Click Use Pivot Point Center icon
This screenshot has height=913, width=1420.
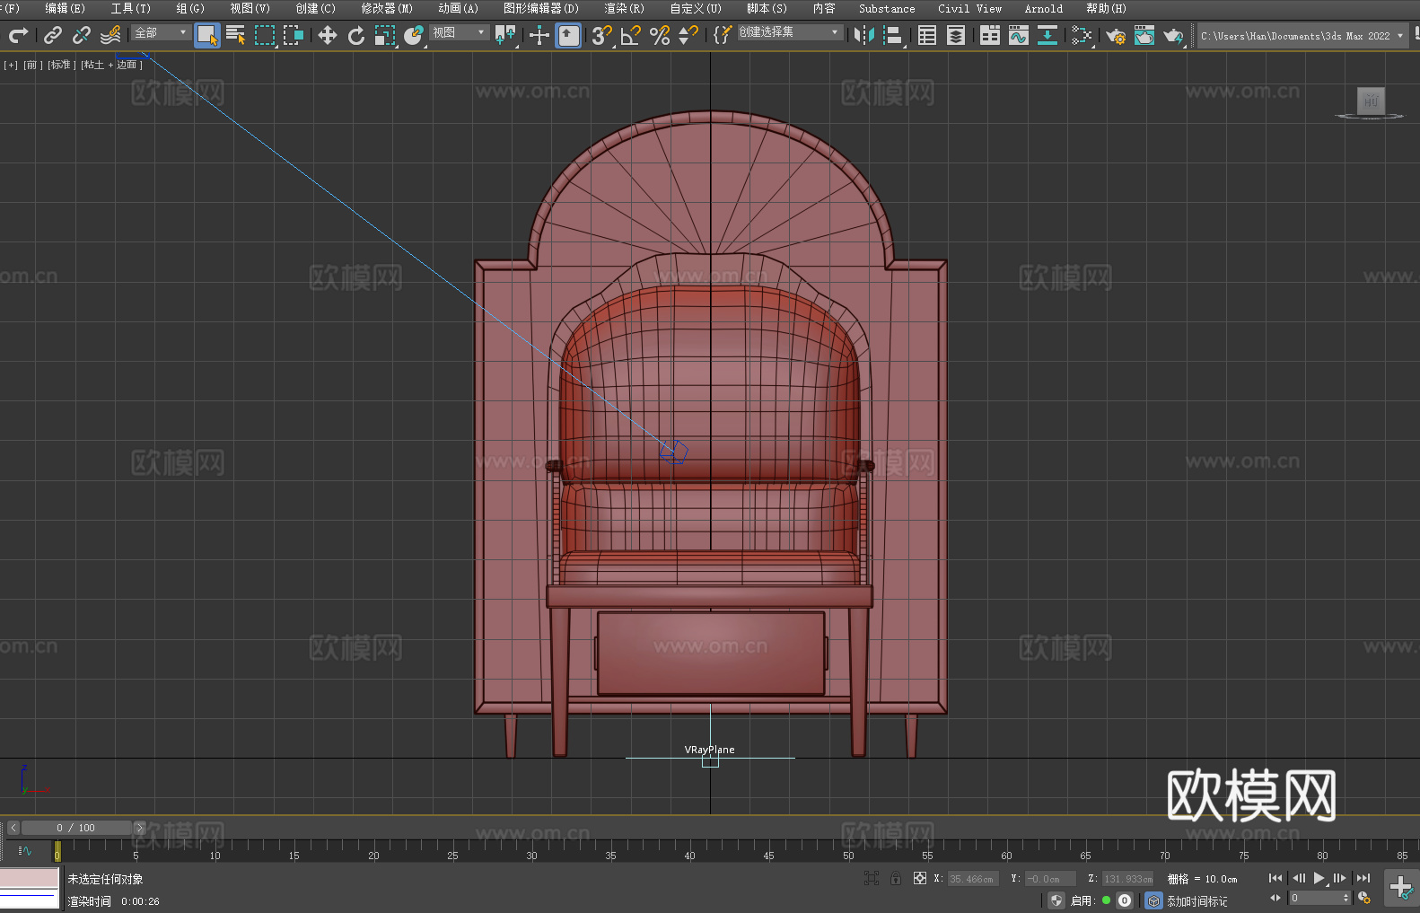click(505, 35)
